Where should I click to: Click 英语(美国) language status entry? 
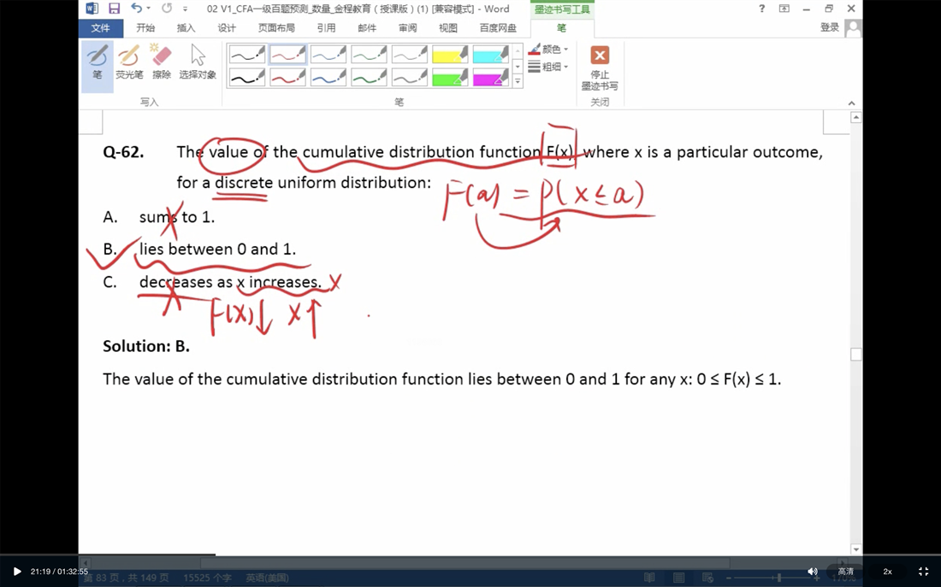[x=267, y=578]
